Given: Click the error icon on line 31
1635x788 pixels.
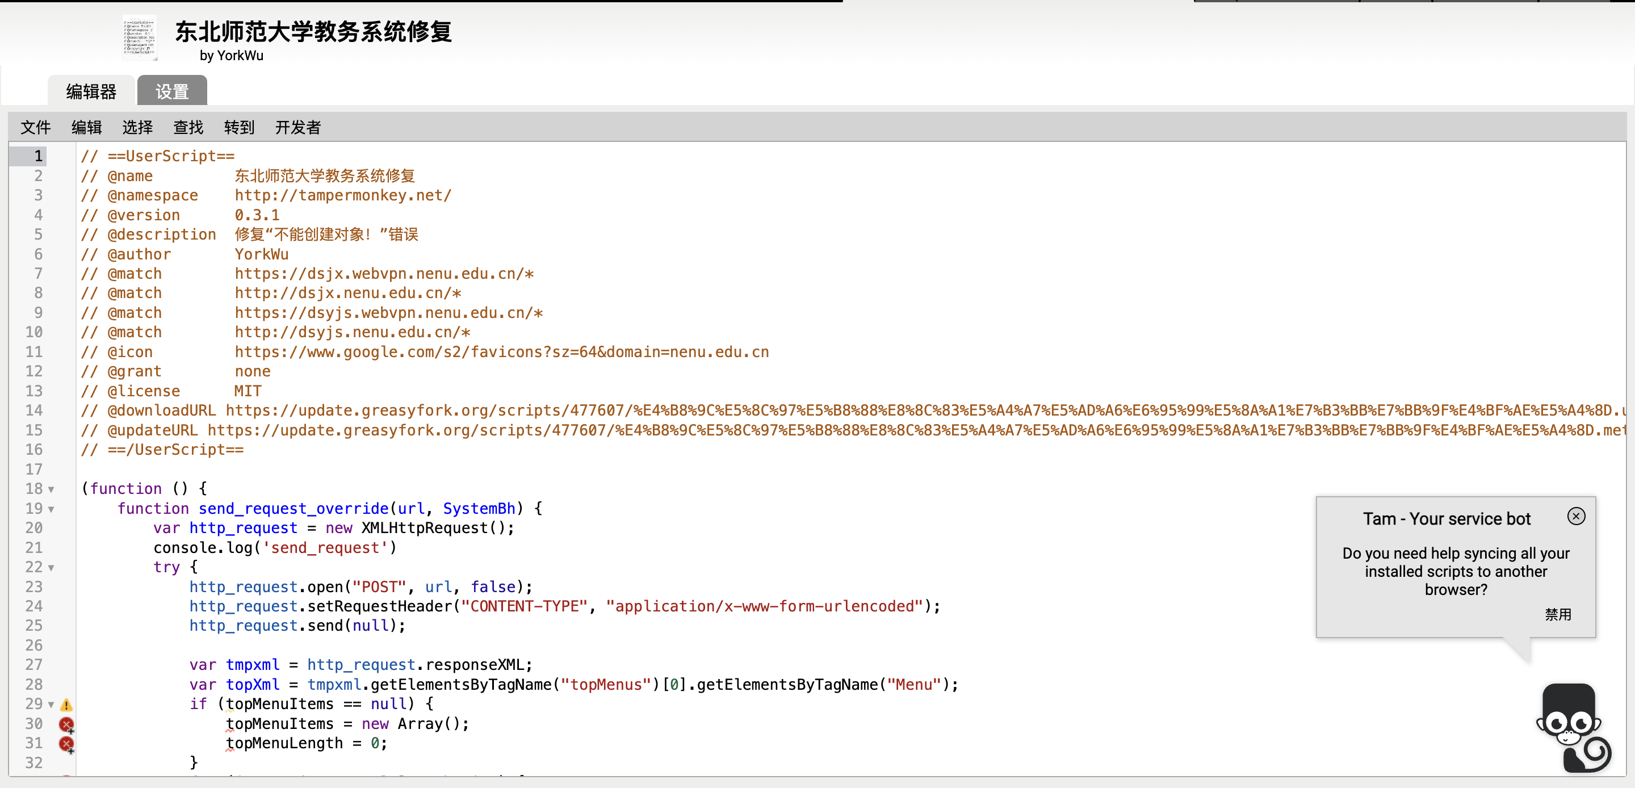Looking at the screenshot, I should [x=66, y=744].
